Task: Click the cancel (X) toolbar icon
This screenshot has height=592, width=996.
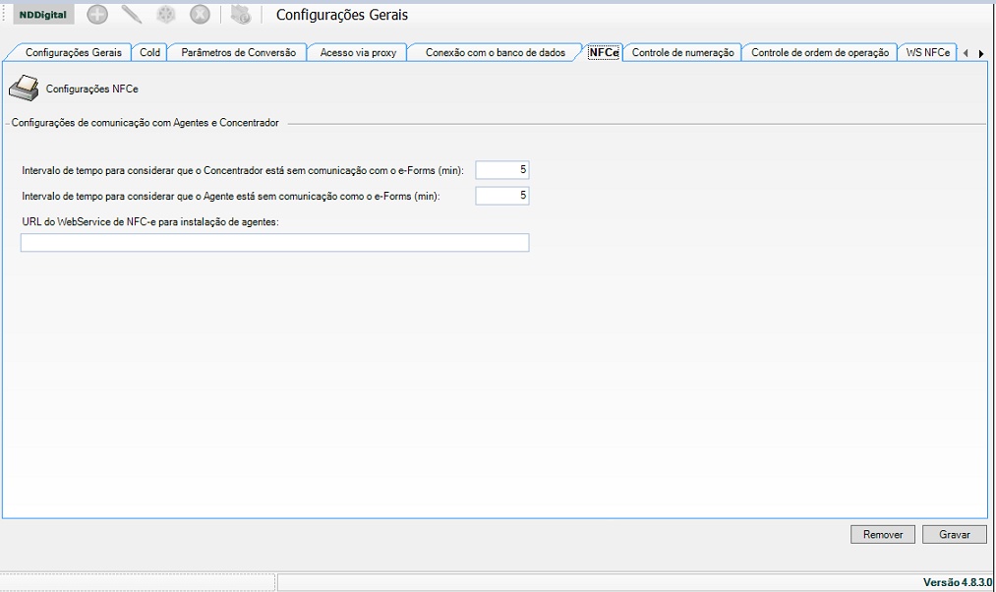Action: 200,15
